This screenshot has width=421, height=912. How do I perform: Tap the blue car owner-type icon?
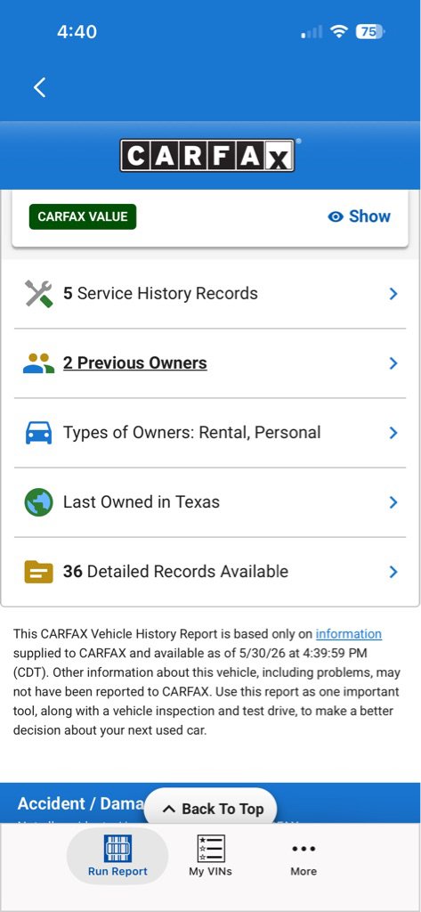point(39,433)
